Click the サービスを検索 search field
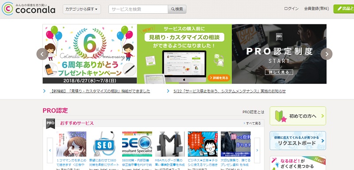The height and width of the screenshot is (170, 354). coord(138,9)
